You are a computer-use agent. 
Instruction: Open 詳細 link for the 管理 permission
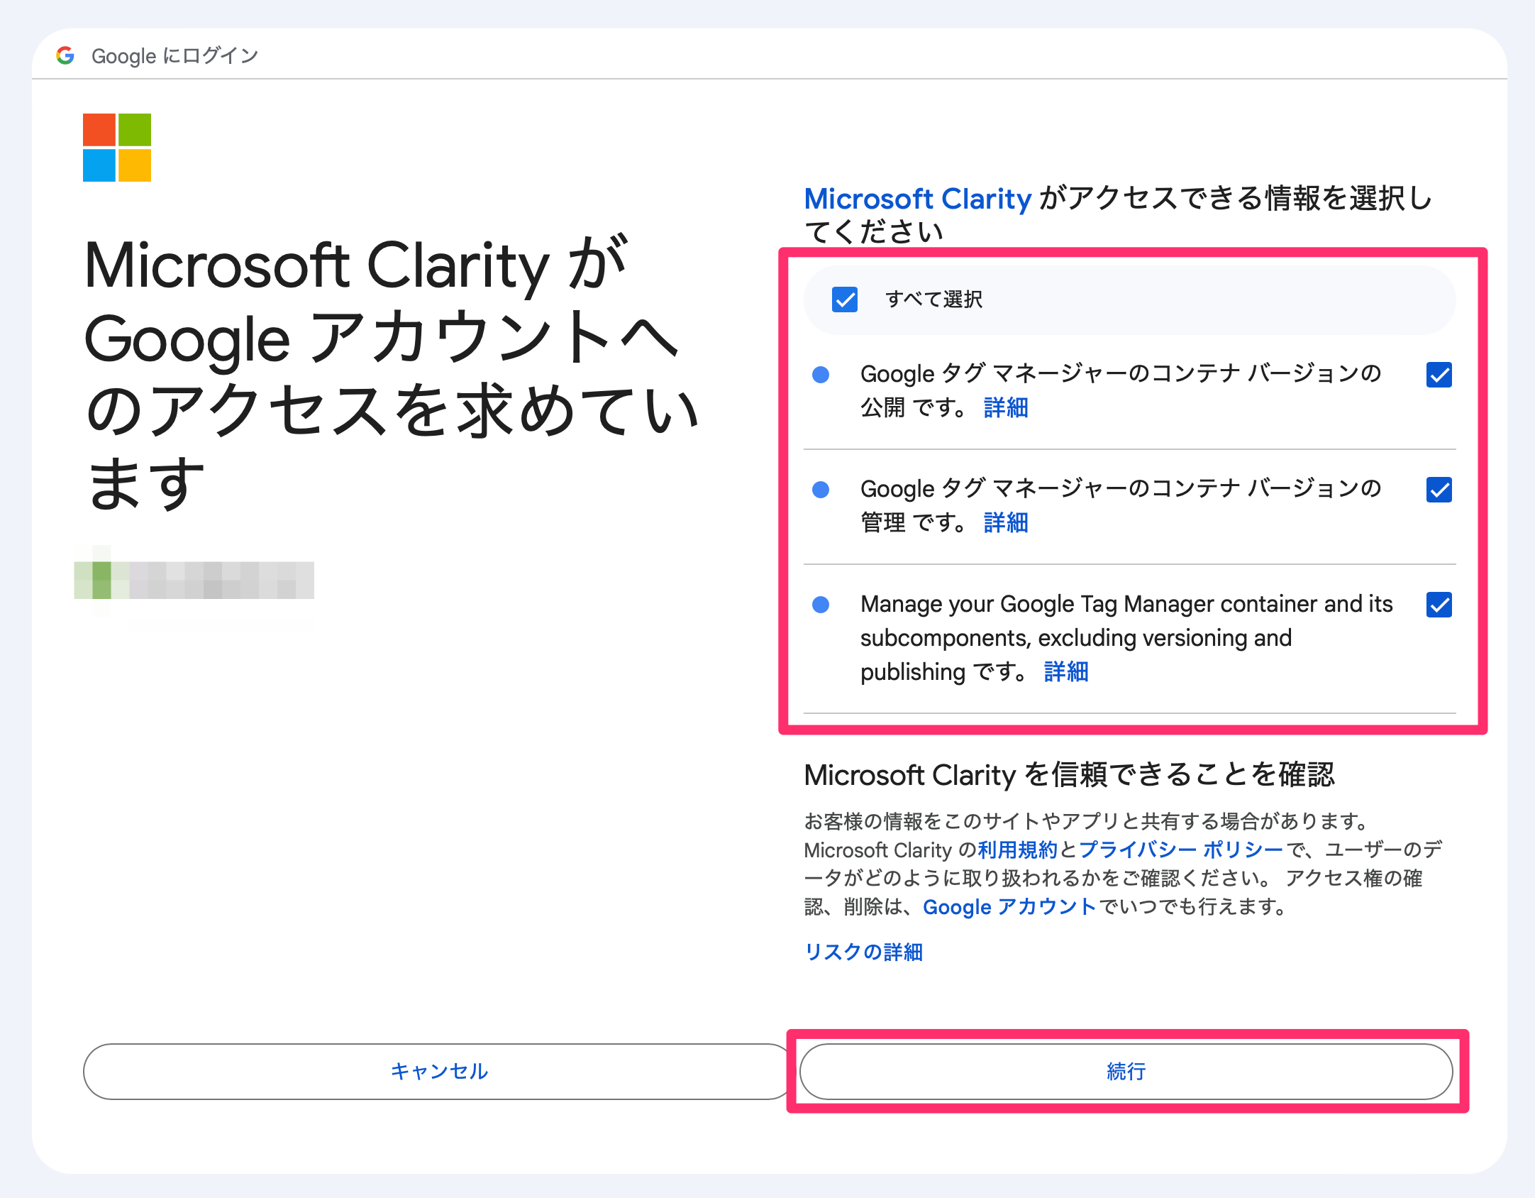pos(1006,523)
